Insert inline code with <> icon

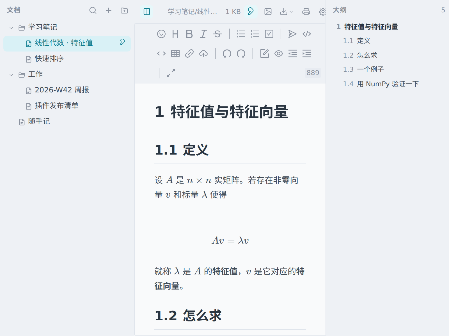161,53
